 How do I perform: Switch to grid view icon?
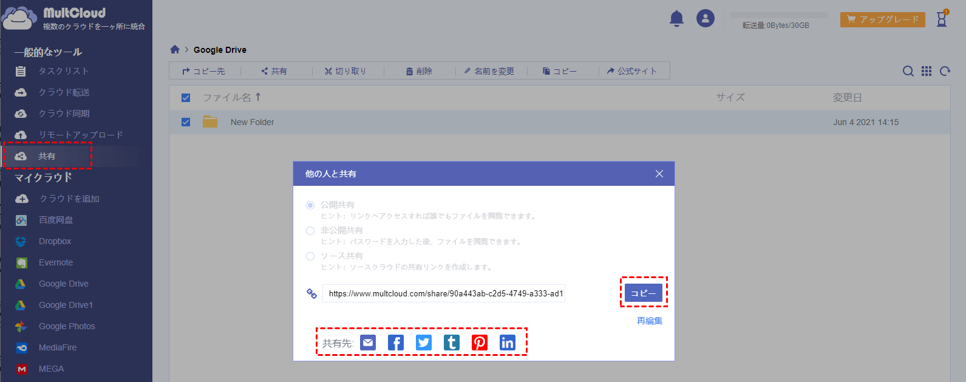(x=927, y=71)
